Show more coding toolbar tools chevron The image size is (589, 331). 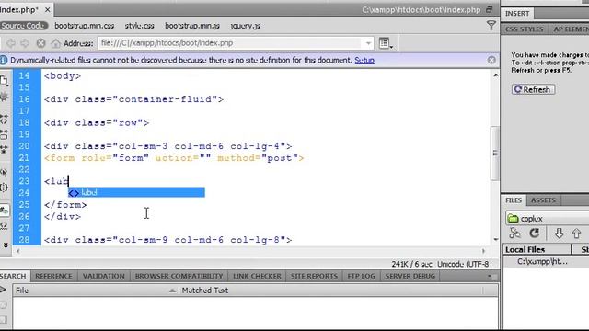6,245
